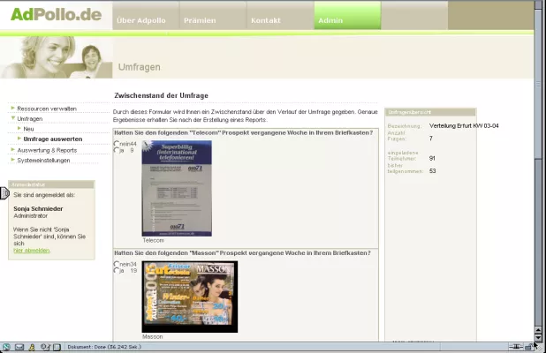Viewport: 546px width, 353px height.
Task: Select 'ja' radio for the Telecom question
Action: [117, 151]
